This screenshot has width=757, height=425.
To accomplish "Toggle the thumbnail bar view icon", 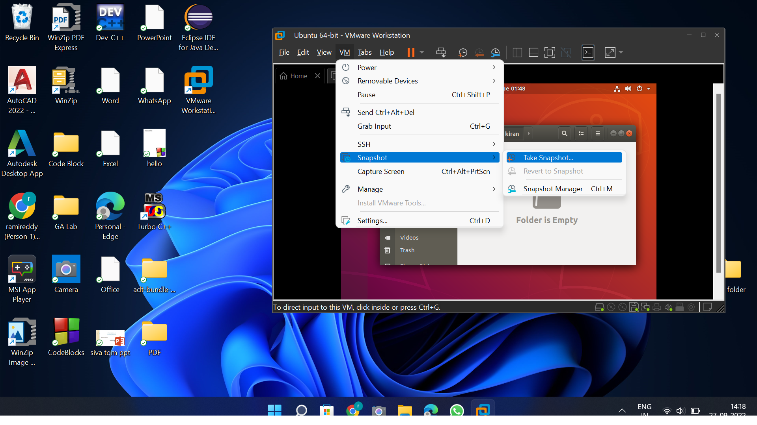I will point(533,52).
